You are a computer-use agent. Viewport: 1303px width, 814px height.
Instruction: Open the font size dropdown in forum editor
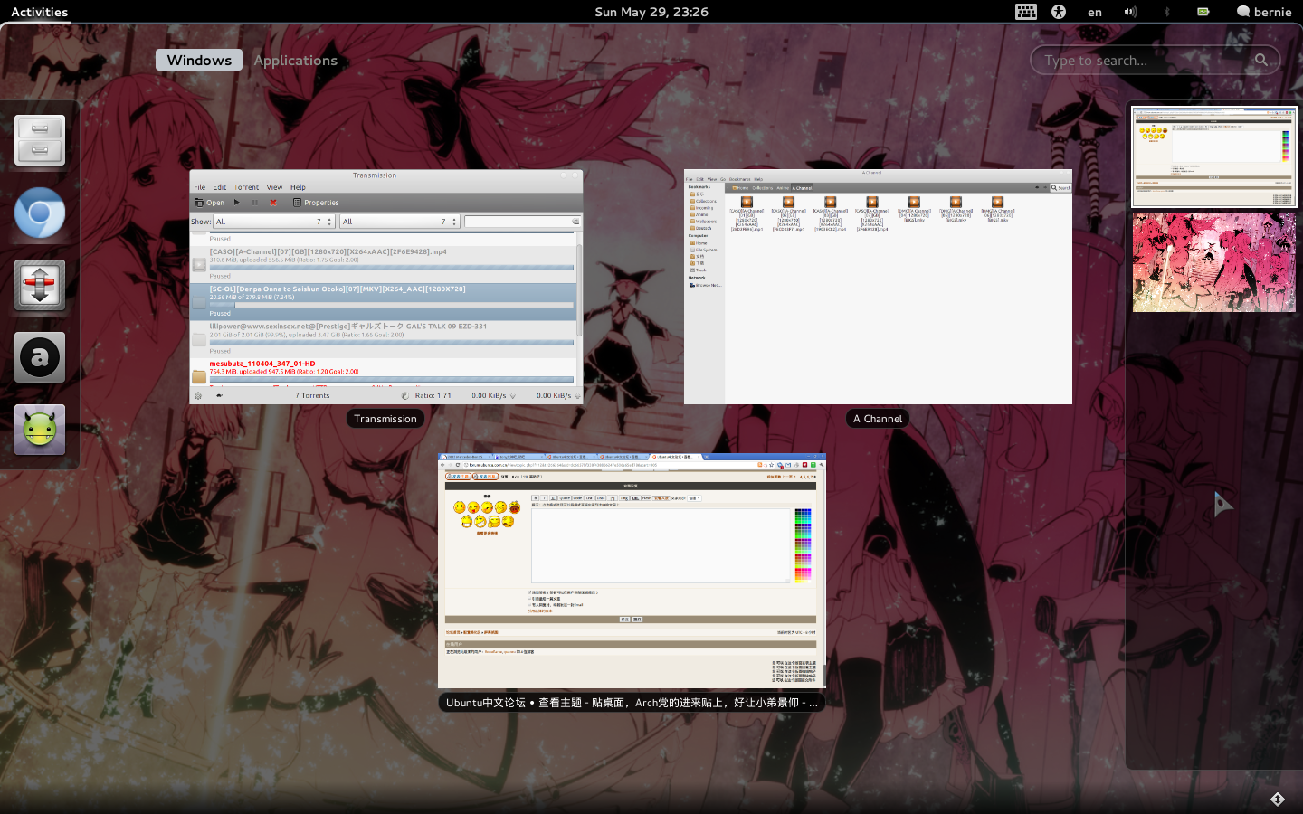[x=694, y=498]
